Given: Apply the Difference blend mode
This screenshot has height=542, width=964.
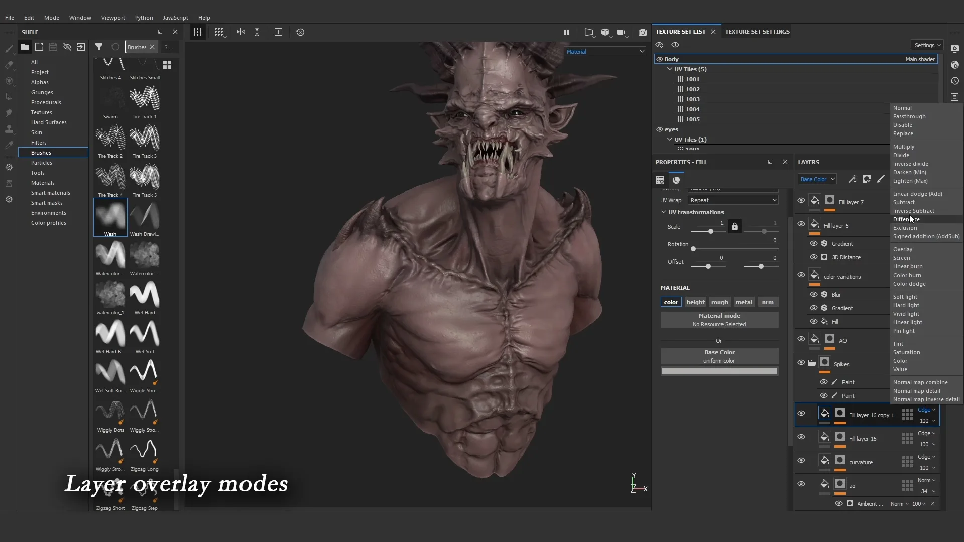Looking at the screenshot, I should [x=907, y=219].
